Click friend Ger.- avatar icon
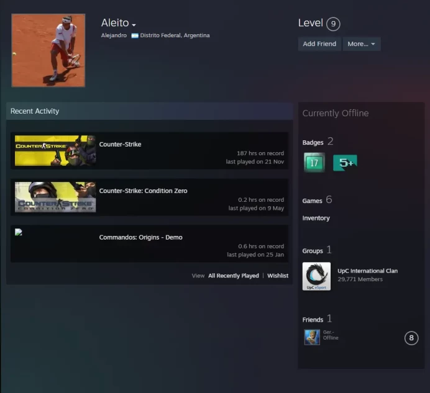This screenshot has height=393, width=430. click(312, 337)
